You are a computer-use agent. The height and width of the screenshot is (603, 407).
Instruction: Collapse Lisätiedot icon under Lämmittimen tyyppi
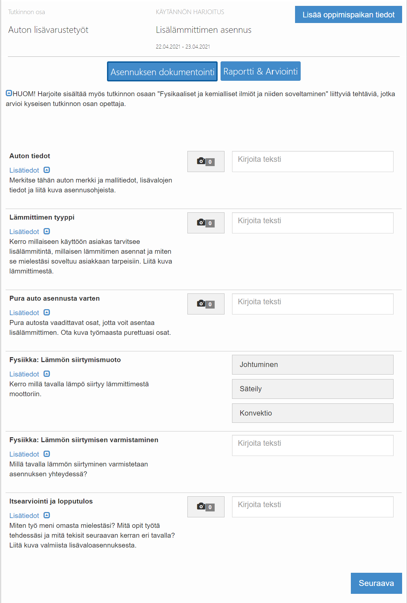[47, 231]
